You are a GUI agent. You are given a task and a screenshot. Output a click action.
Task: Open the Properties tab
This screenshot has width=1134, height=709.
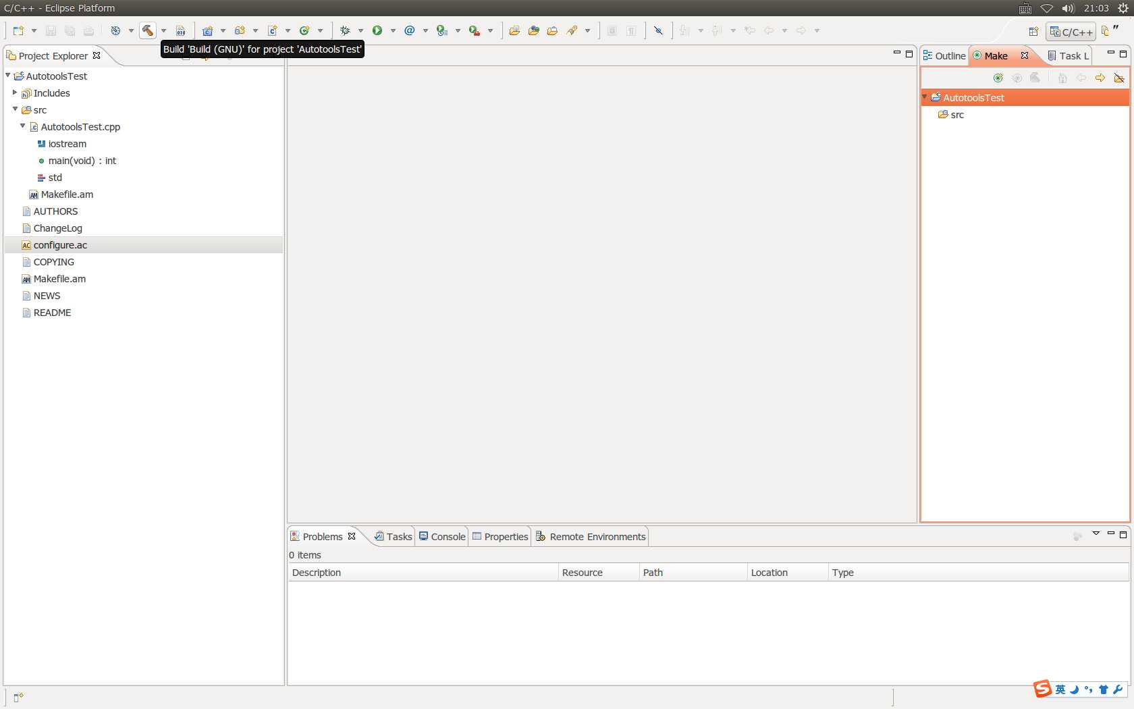pos(500,537)
